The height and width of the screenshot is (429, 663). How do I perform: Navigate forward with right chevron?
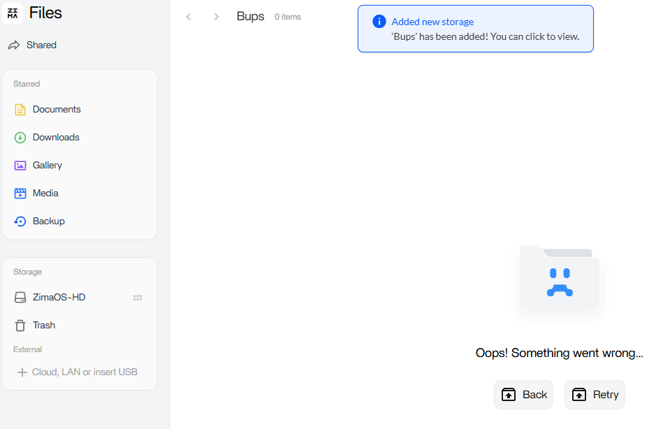coord(217,17)
